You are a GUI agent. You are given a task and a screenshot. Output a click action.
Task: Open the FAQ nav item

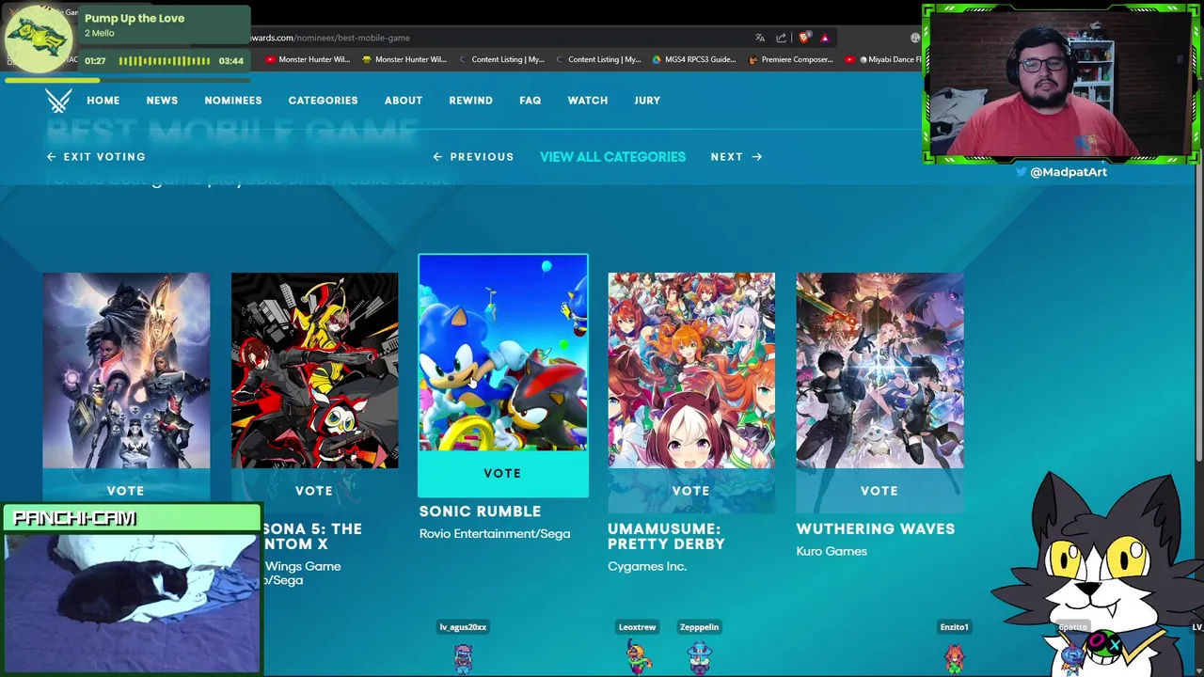pos(531,101)
